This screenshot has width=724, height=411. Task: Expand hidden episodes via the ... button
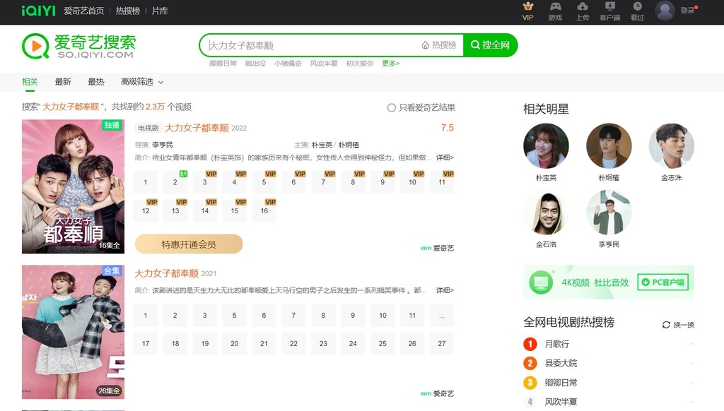click(442, 316)
